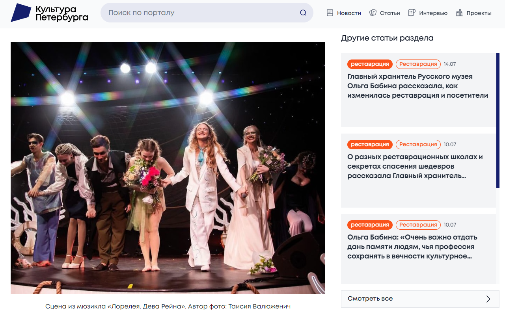Click the Культура Петербурга flag logo

[x=22, y=12]
